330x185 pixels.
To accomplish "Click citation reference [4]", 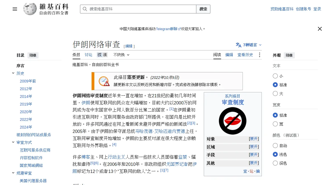I will click(x=114, y=144).
